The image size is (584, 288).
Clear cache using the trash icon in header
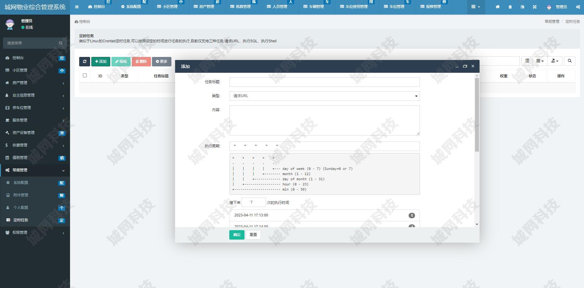coord(510,7)
